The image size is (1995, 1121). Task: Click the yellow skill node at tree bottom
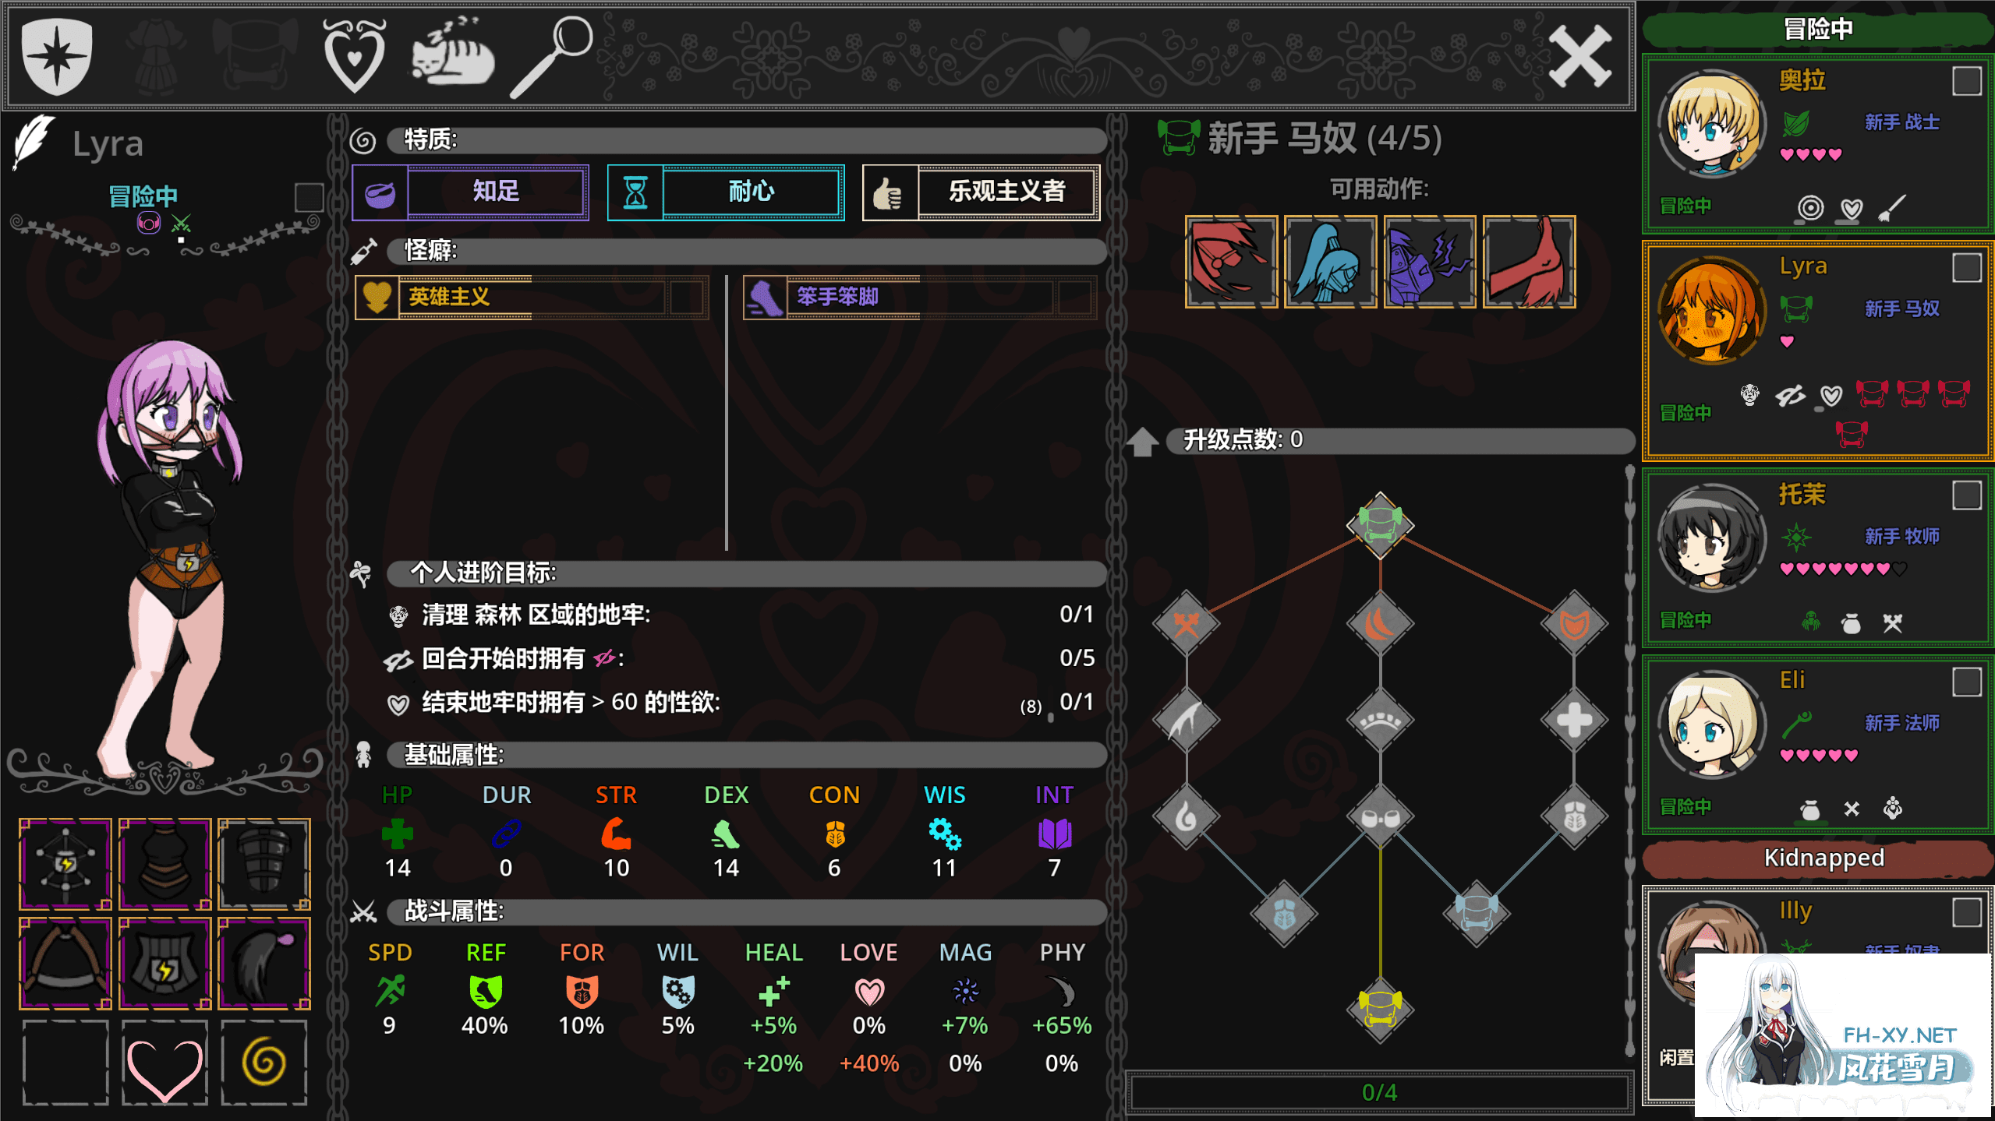[1380, 1008]
